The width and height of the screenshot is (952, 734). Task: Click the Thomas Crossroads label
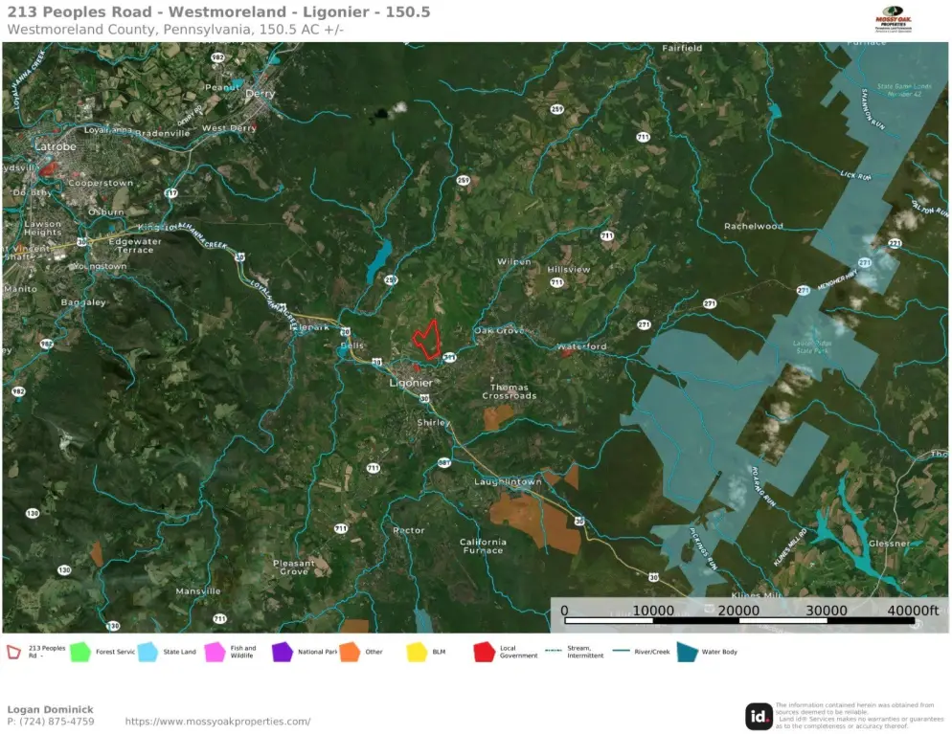(510, 391)
